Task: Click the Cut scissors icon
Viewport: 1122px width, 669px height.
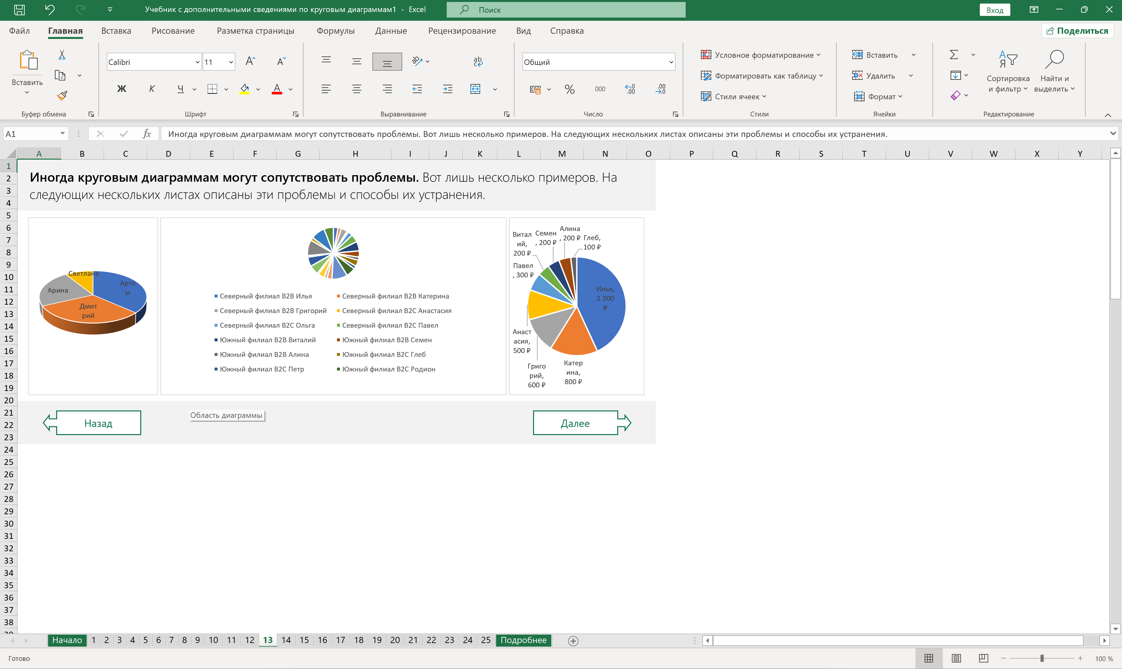Action: pos(62,55)
